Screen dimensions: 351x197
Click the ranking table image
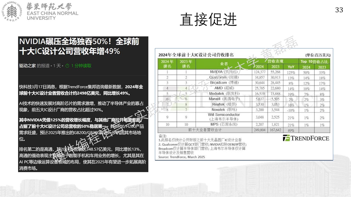pyautogui.click(x=244, y=104)
